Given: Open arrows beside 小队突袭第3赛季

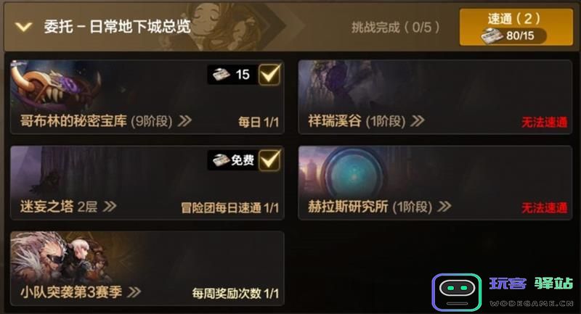Looking at the screenshot, I should click(x=134, y=292).
